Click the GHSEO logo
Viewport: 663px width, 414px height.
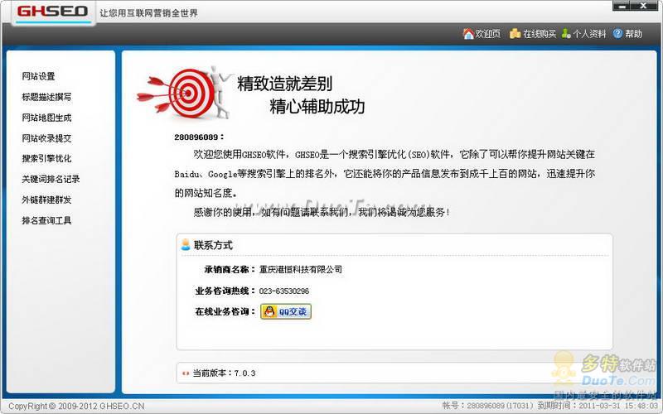tap(53, 12)
